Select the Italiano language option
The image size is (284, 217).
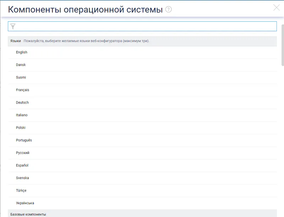click(x=142, y=115)
